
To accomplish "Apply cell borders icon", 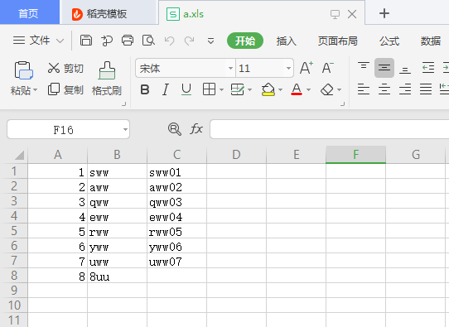I will [x=209, y=89].
